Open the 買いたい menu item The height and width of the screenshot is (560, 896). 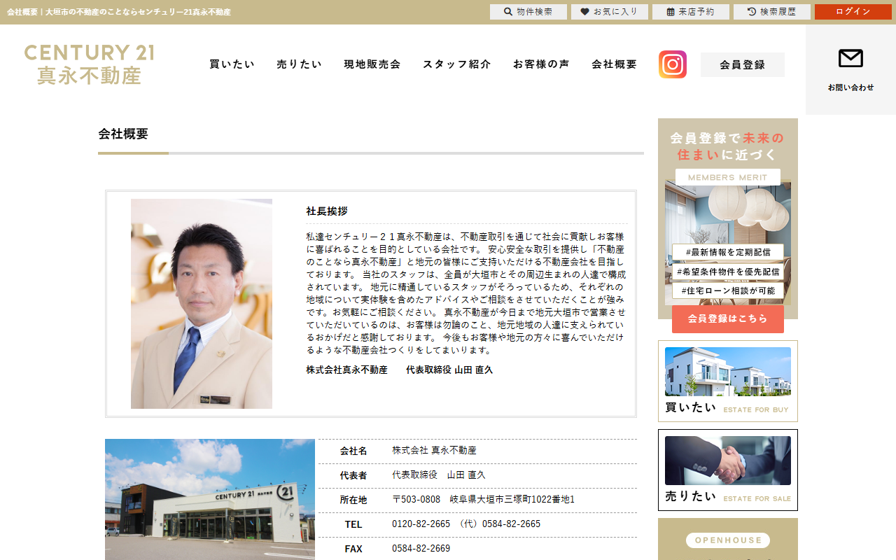pyautogui.click(x=232, y=64)
